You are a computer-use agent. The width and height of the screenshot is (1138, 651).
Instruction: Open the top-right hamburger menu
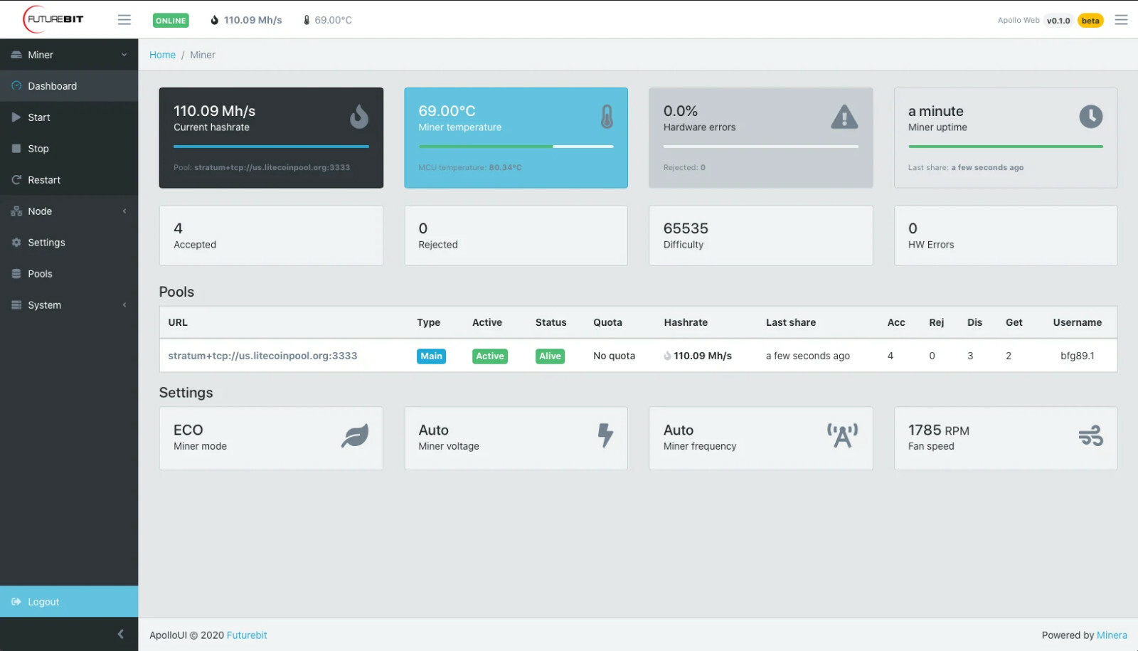pyautogui.click(x=1121, y=20)
